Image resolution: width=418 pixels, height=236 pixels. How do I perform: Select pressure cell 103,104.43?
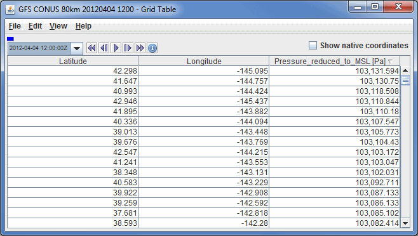click(335, 141)
